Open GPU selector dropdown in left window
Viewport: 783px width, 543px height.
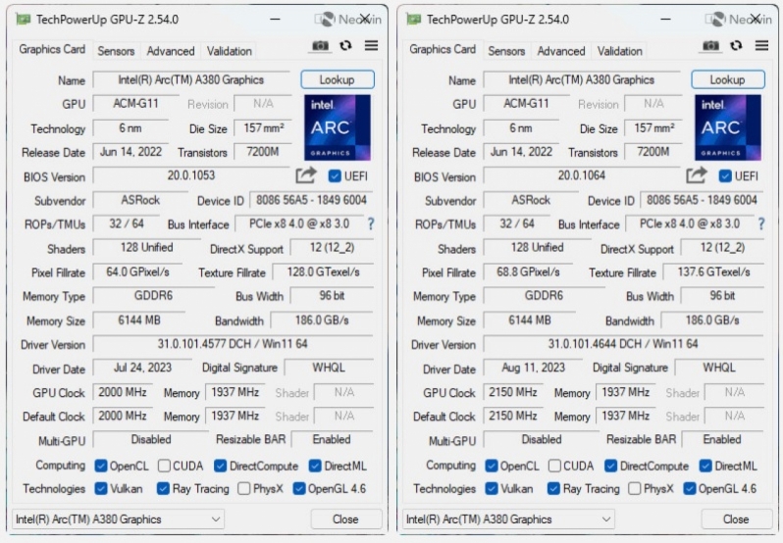pyautogui.click(x=119, y=519)
